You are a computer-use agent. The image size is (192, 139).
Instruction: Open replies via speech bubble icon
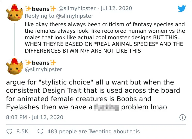click(40, 132)
